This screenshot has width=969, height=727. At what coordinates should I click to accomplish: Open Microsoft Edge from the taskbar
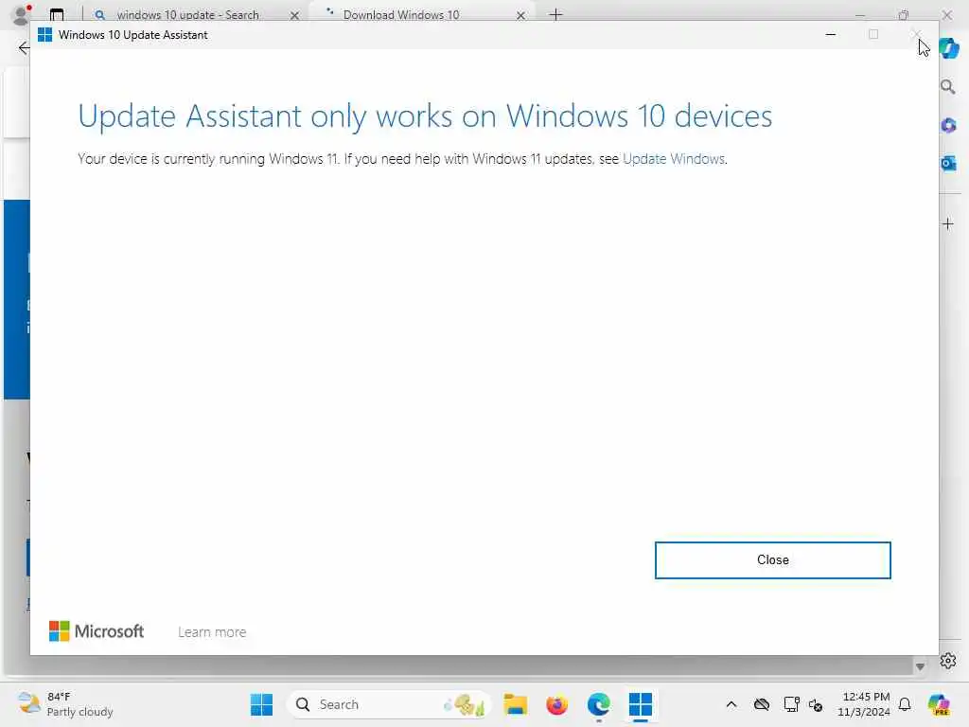point(598,704)
